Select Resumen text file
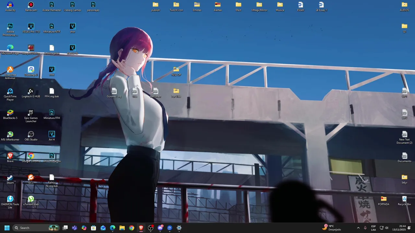The image size is (415, 233). (x=155, y=93)
